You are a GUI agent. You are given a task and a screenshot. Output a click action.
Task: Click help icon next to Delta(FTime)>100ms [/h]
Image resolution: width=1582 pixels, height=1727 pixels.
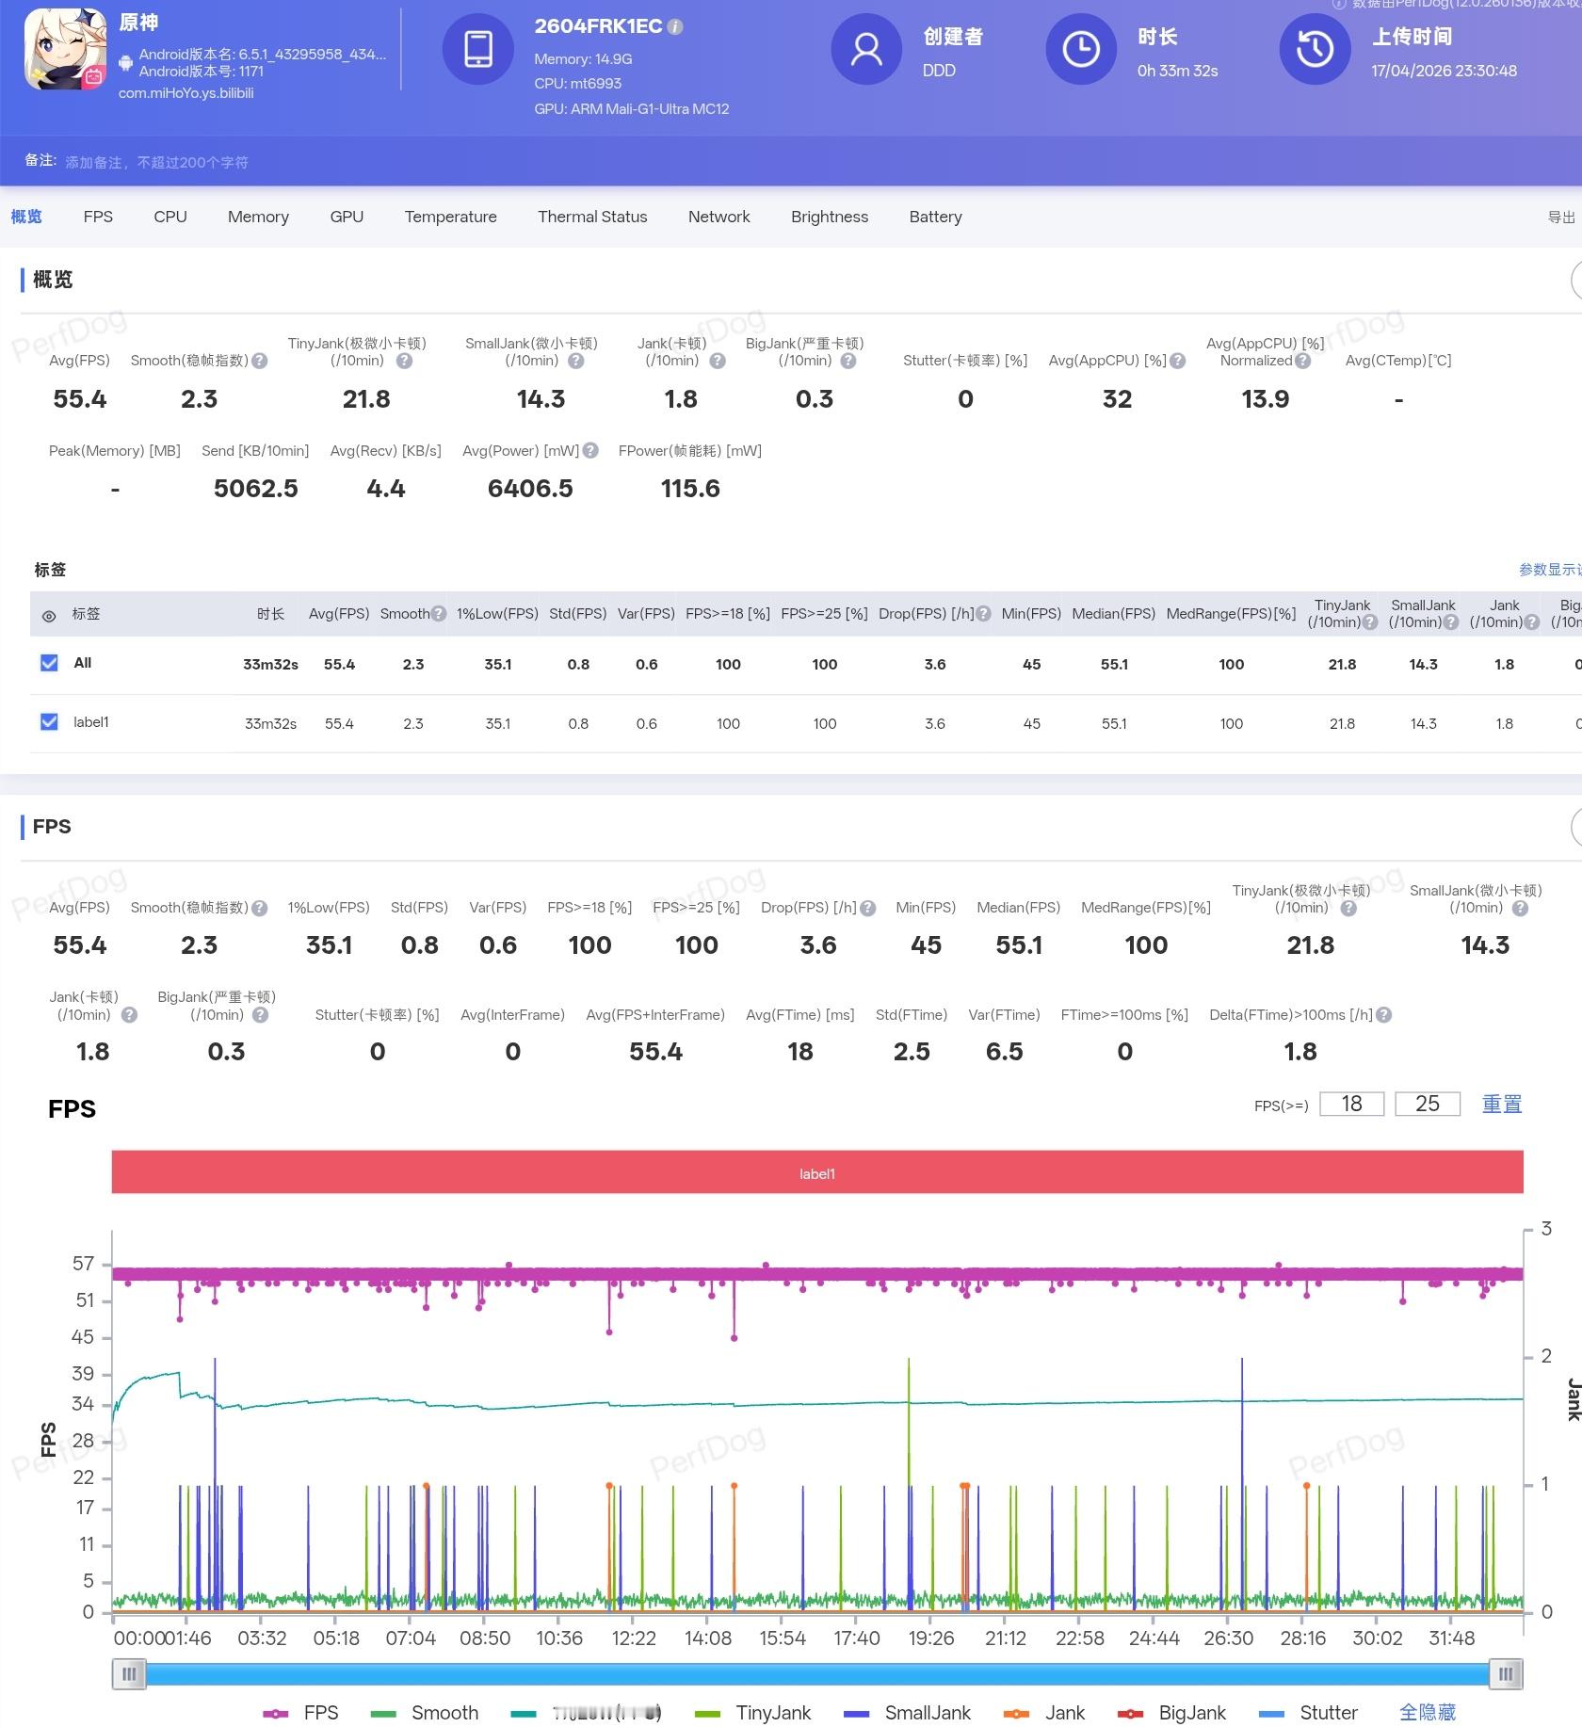1383,1015
